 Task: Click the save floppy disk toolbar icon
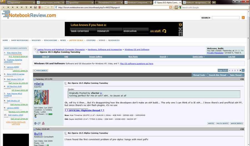click(35, 7)
